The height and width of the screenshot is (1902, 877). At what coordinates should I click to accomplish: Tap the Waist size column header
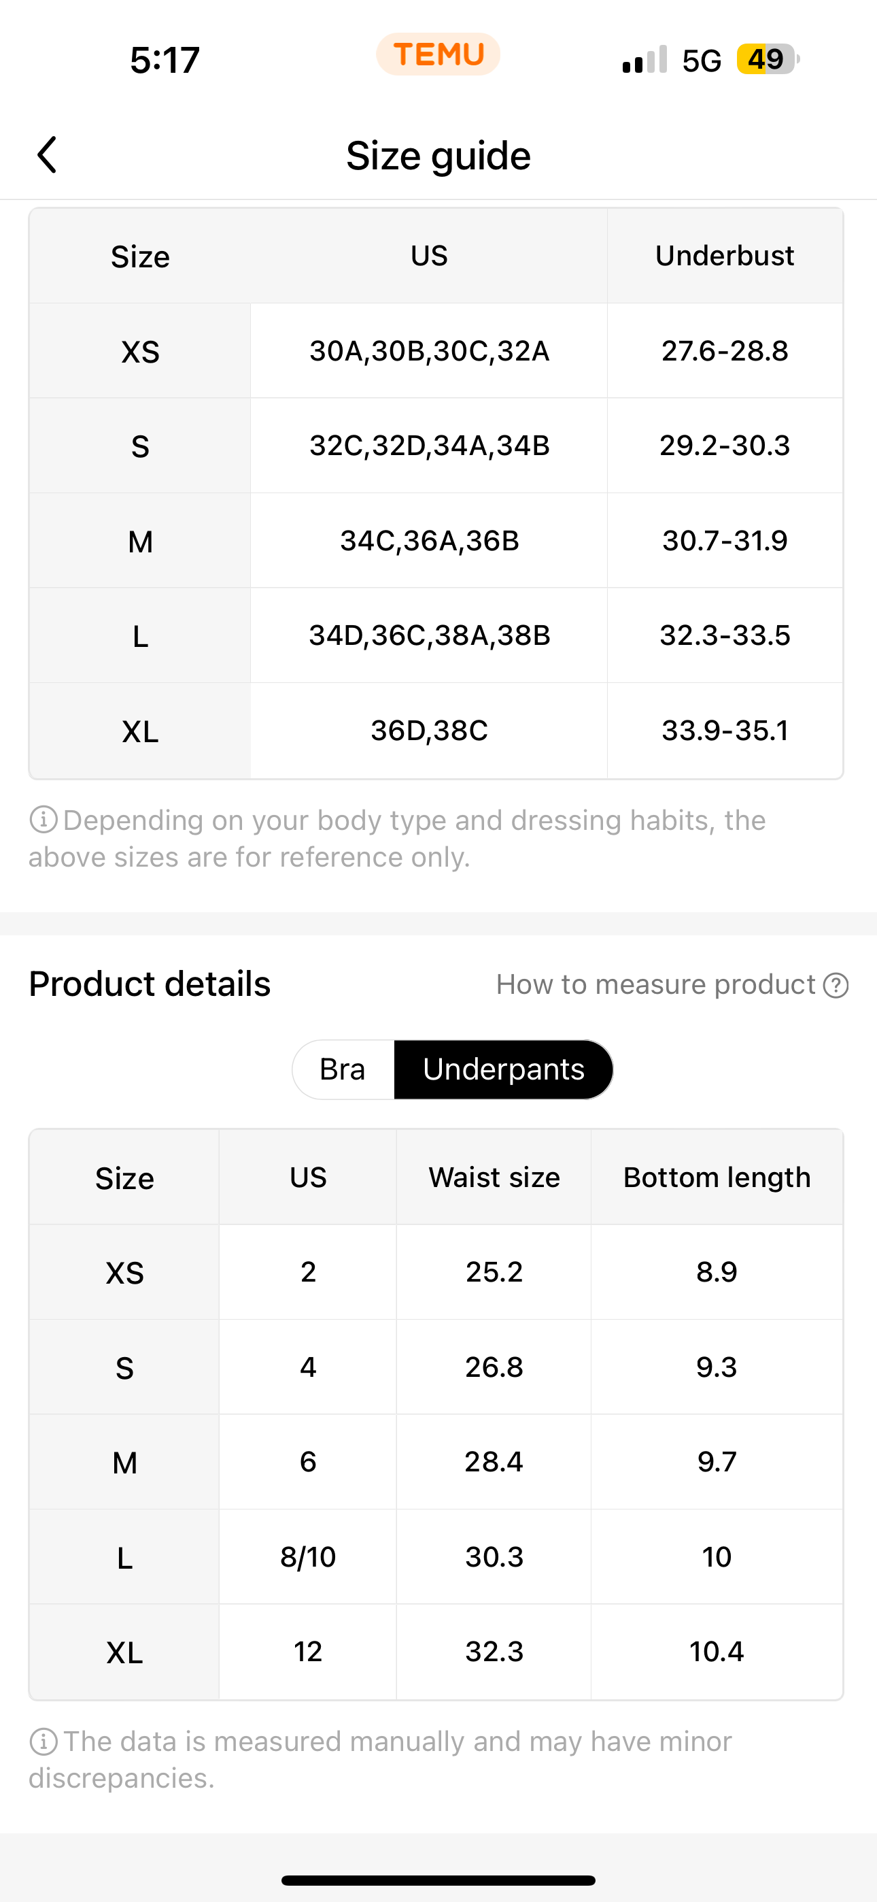(x=494, y=1177)
